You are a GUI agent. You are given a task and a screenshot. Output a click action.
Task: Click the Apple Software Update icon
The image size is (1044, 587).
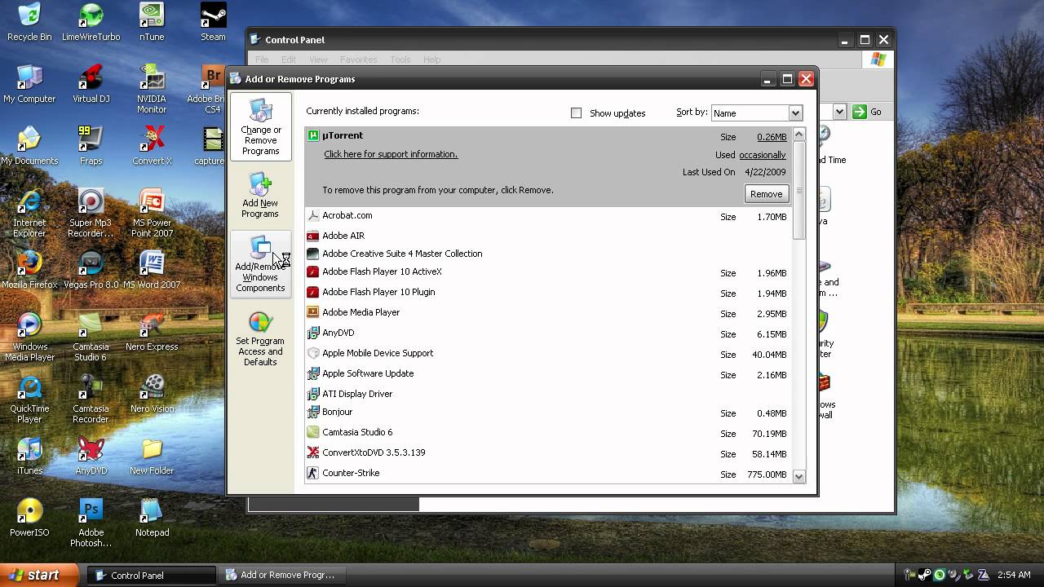click(x=312, y=373)
